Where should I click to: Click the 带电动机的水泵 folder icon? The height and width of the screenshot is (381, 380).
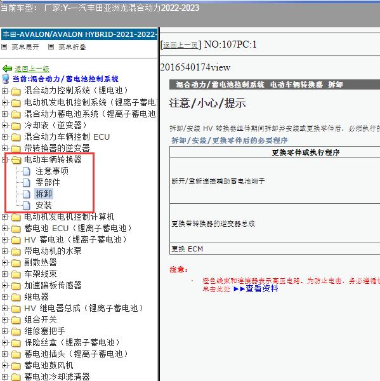tap(16, 251)
